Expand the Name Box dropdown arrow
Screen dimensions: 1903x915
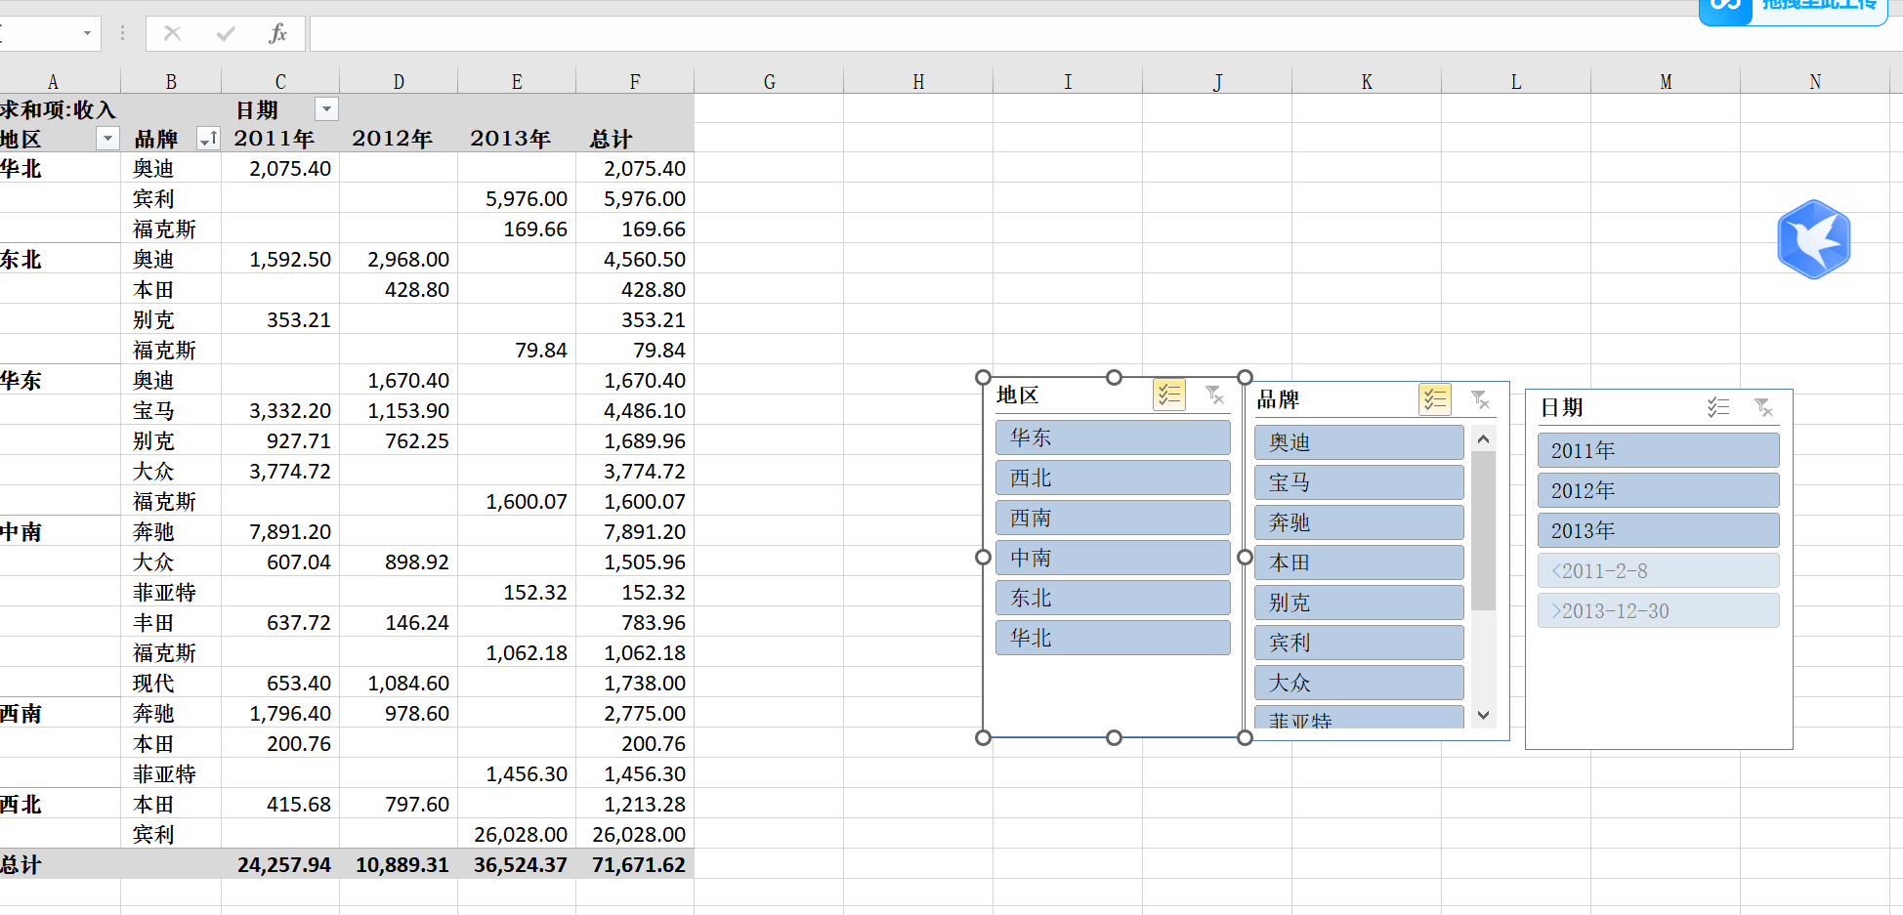coord(87,33)
